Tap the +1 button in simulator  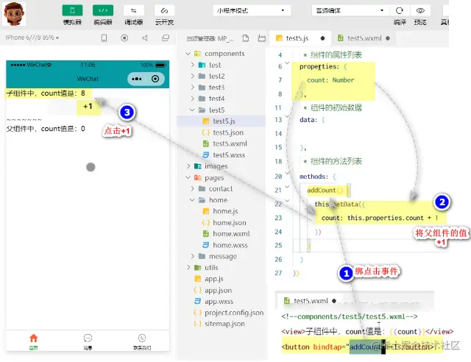(x=88, y=107)
